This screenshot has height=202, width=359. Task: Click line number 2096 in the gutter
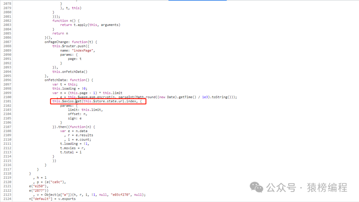7,80
